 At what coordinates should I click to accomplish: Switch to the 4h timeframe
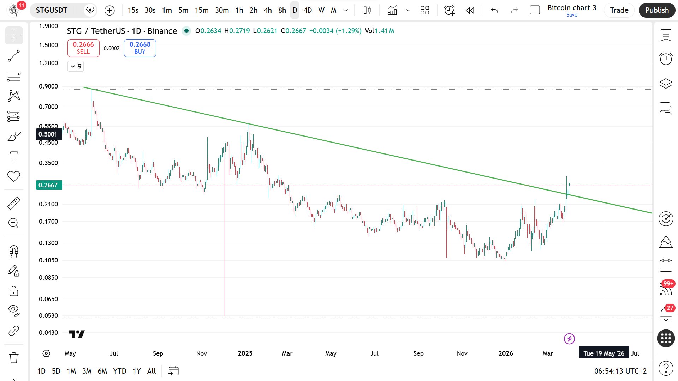click(268, 10)
